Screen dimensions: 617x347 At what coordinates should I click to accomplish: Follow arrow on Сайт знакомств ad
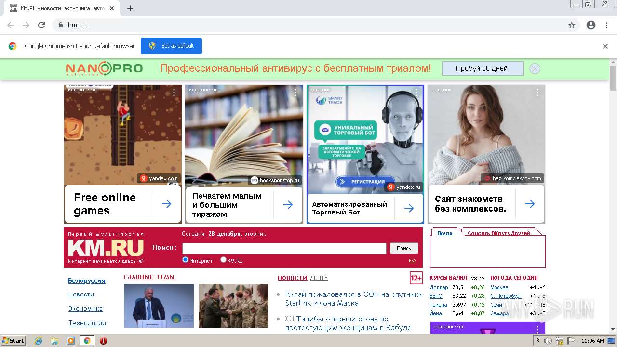(530, 204)
